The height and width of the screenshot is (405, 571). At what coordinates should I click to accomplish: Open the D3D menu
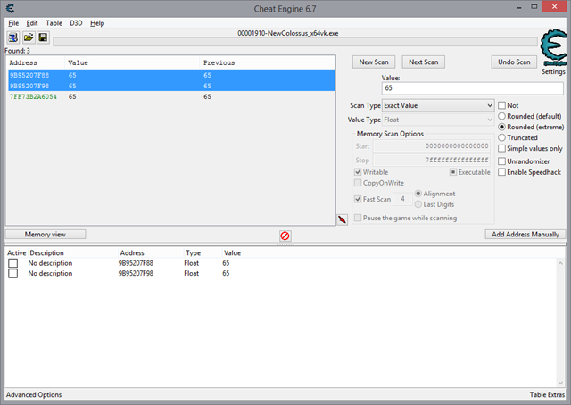point(75,22)
